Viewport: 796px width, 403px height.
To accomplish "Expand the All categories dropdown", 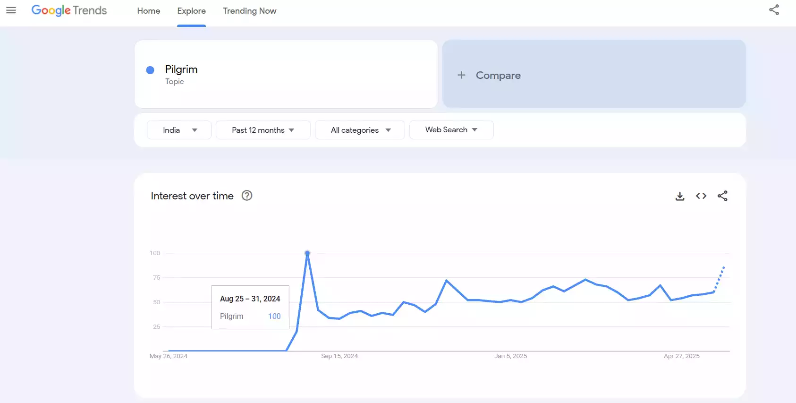I will pos(360,130).
